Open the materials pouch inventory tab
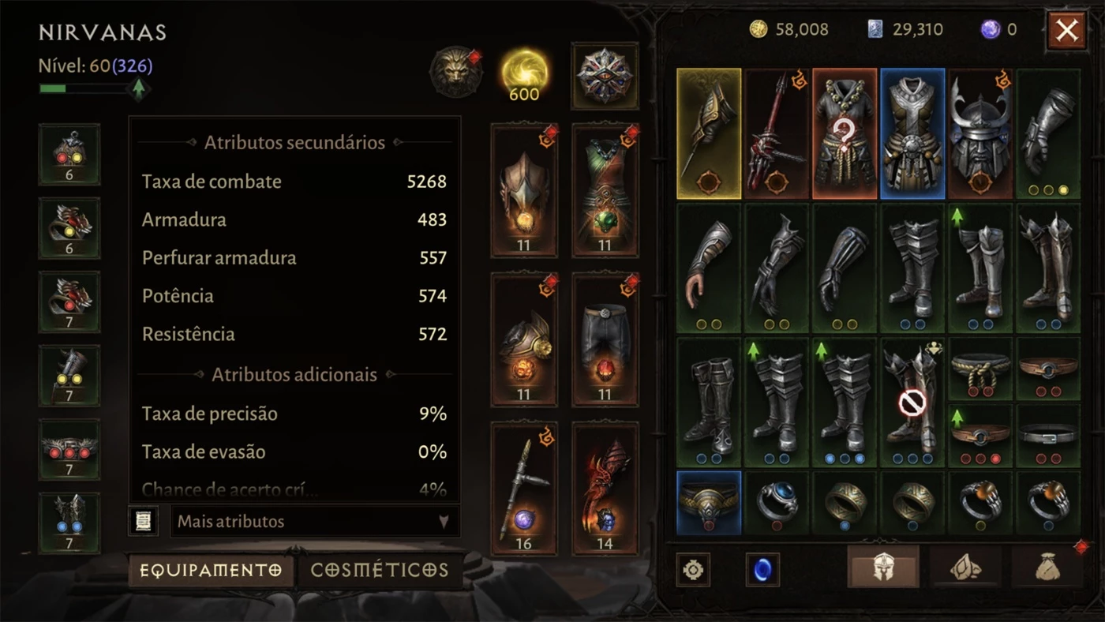This screenshot has height=622, width=1105. click(965, 567)
